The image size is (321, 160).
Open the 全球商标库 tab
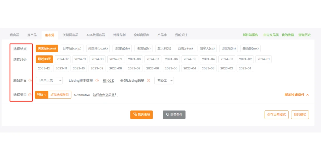pos(141,35)
